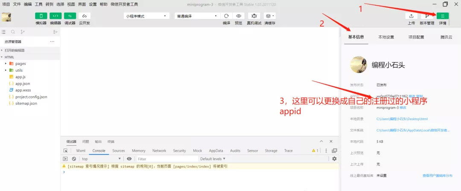Open the 本地目录 Desktop\html path link
461x191 pixels.
(402, 119)
